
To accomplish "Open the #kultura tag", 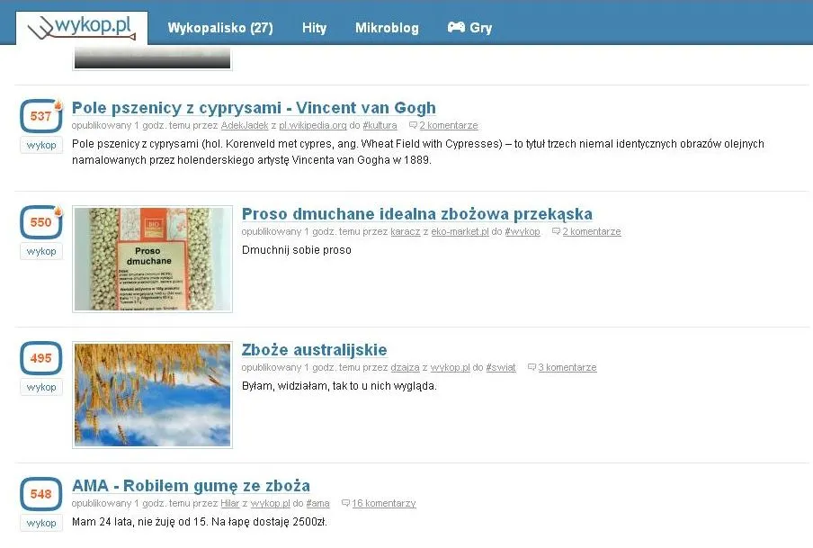I will pos(380,125).
